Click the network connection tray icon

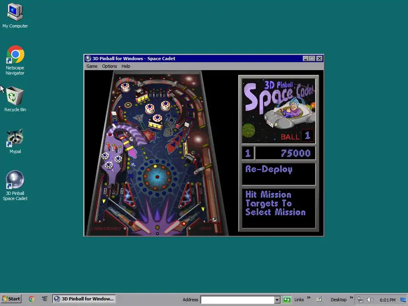pos(360,300)
